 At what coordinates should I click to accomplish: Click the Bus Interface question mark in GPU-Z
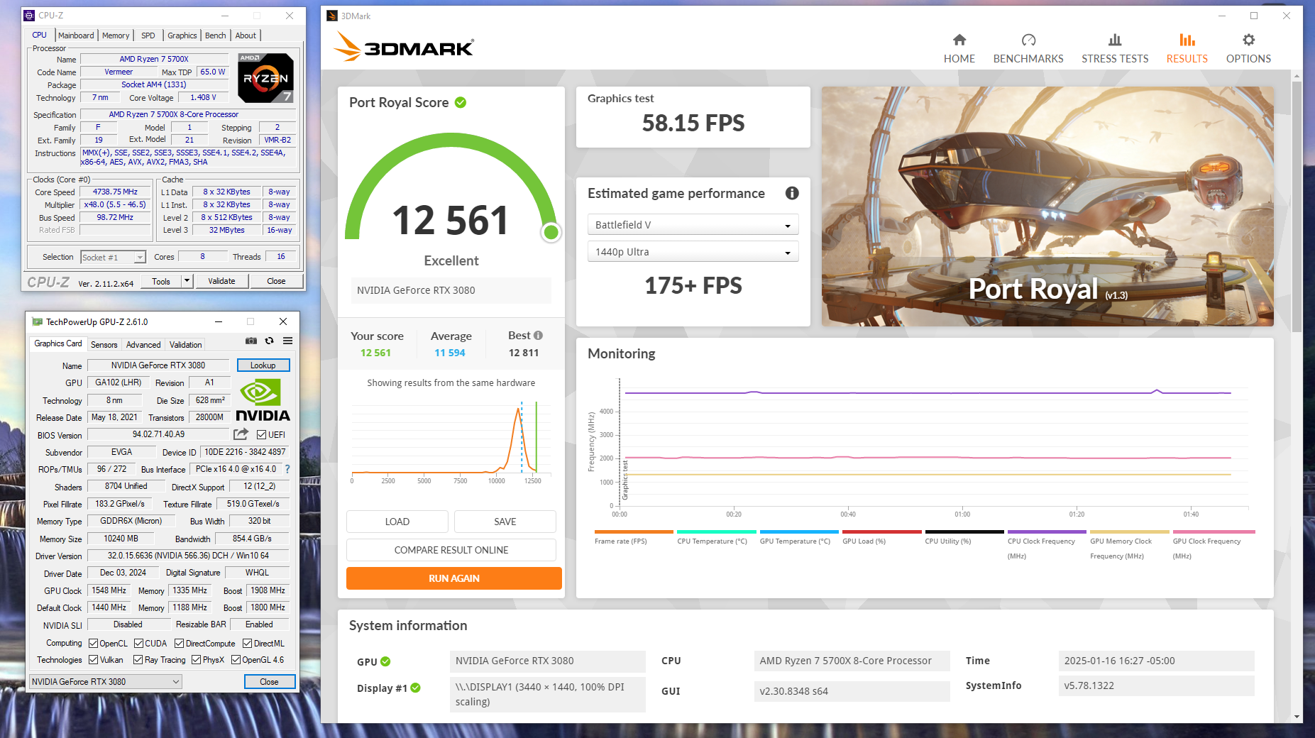[x=287, y=469]
